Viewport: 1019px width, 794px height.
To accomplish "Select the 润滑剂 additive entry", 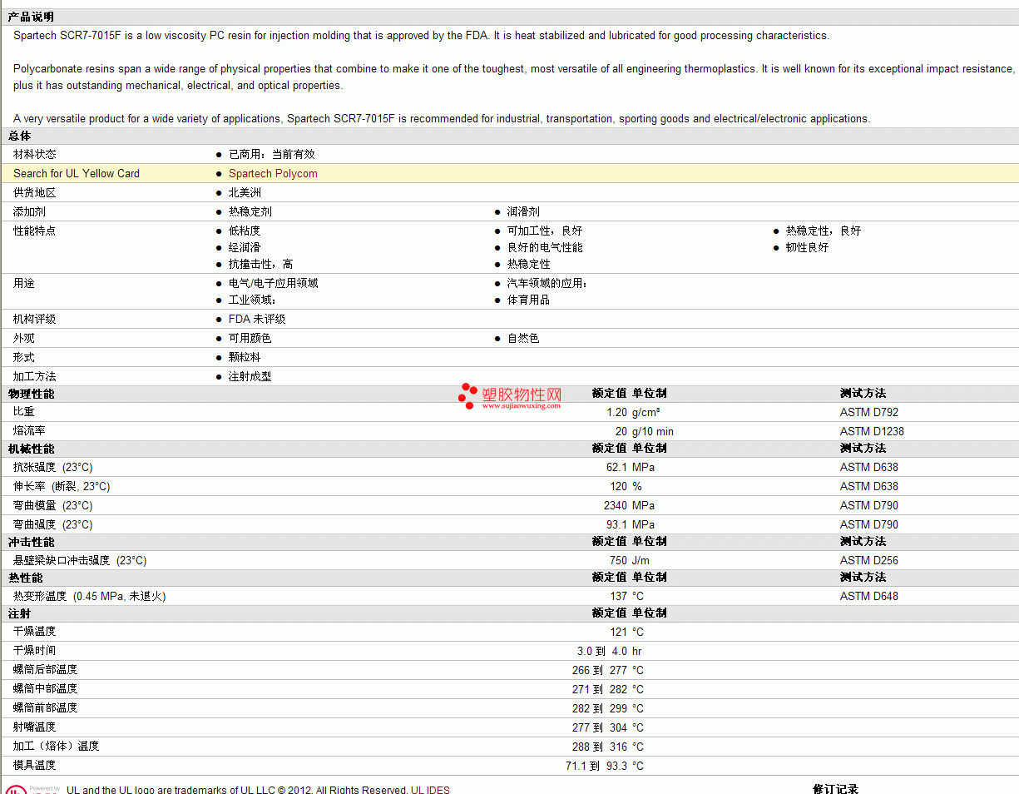I will pos(523,211).
